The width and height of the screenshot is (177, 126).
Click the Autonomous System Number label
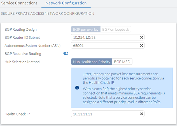pyautogui.click(x=32, y=45)
